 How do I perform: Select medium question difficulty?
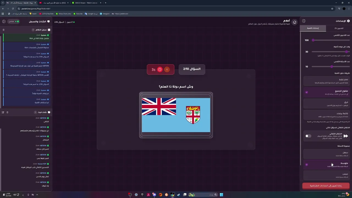click(x=327, y=164)
